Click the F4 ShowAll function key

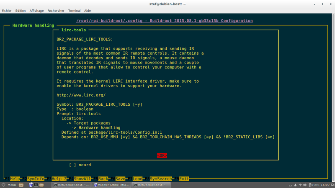80,179
